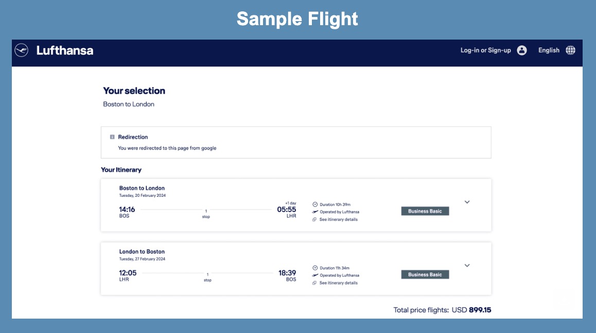Image resolution: width=596 pixels, height=333 pixels.
Task: Expand the London to Boston flight details
Action: 467,266
